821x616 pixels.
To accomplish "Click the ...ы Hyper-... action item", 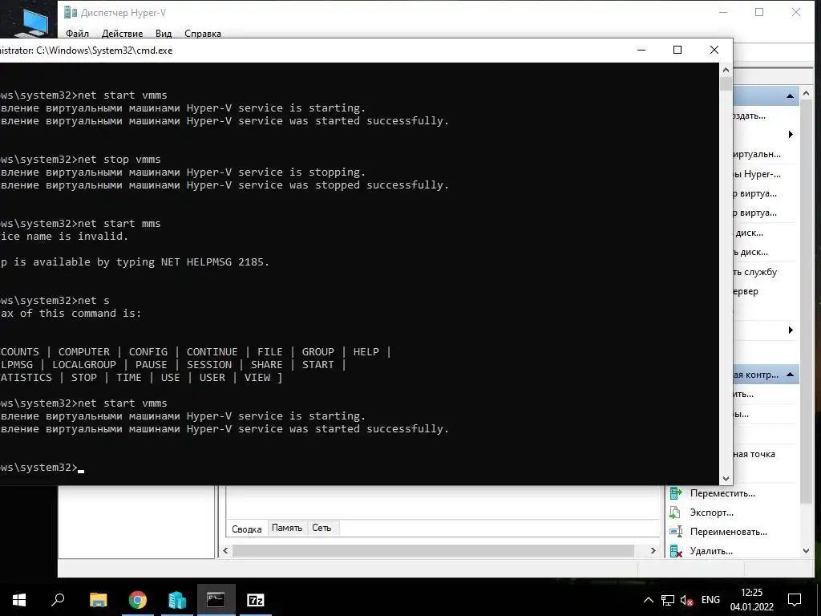I will click(757, 174).
